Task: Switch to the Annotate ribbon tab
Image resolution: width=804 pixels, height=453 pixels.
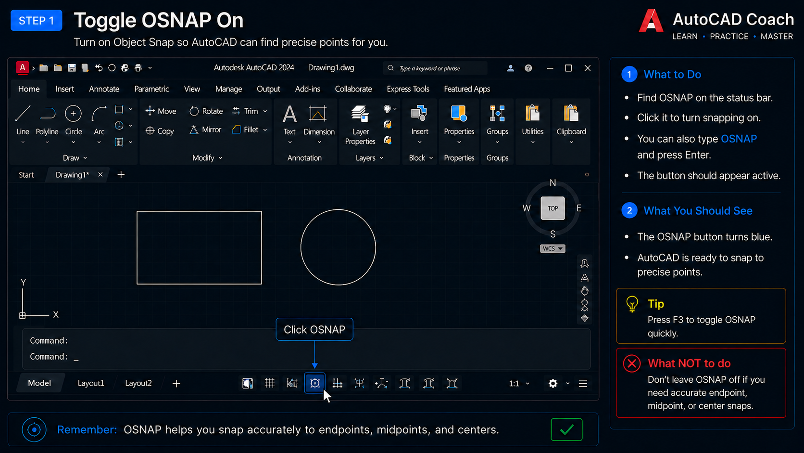Action: pos(104,89)
